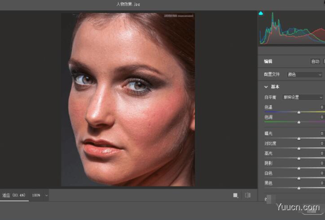Image resolution: width=325 pixels, height=220 pixels.
Task: Click the 阴影 value field
Action: click(322, 163)
